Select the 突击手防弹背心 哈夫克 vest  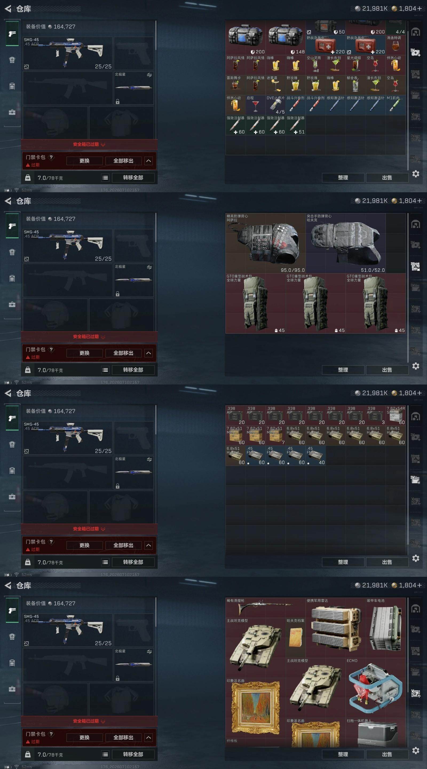tap(346, 243)
